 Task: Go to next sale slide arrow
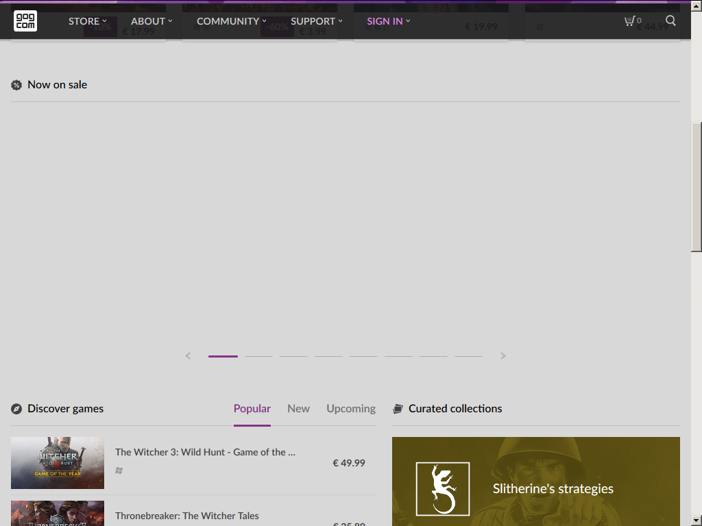[x=503, y=355]
